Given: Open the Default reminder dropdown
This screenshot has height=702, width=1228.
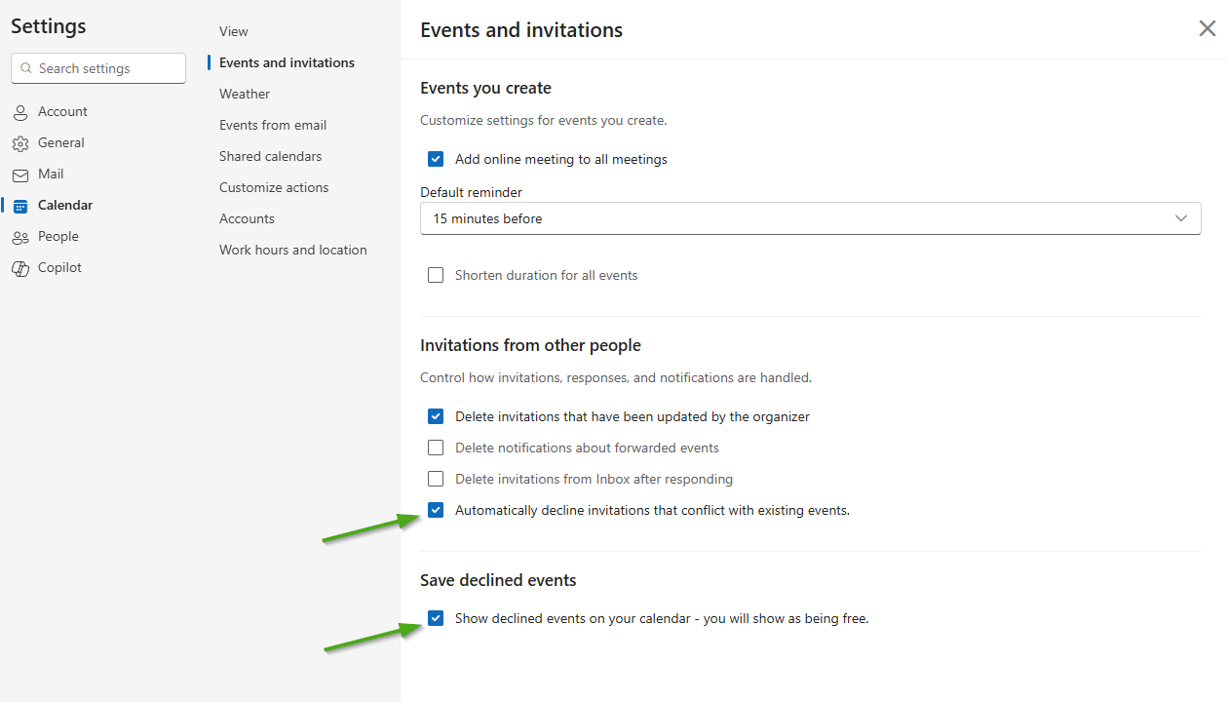Looking at the screenshot, I should point(810,218).
